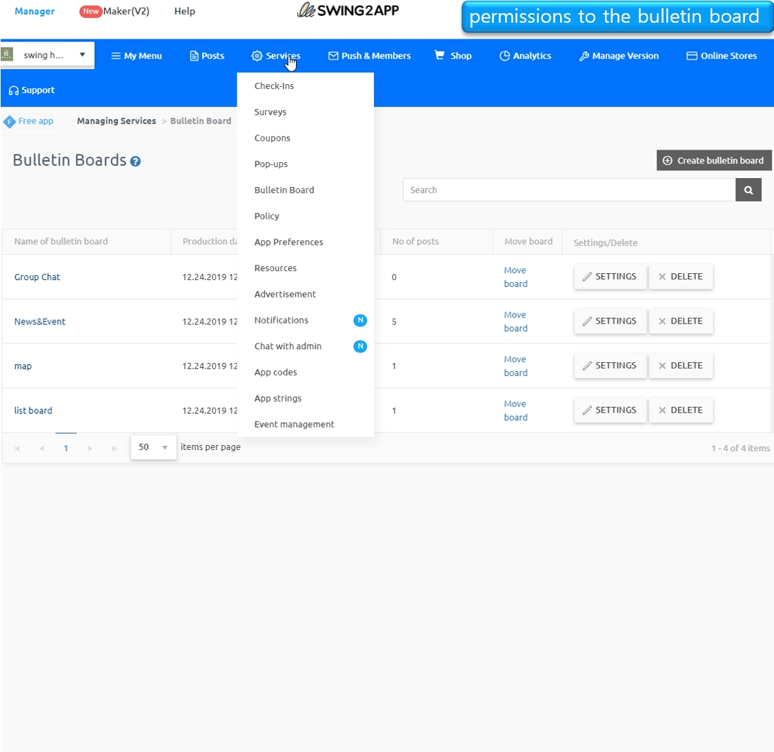Select Notifications from Services dropdown
This screenshot has height=752, width=774.
coord(305,320)
